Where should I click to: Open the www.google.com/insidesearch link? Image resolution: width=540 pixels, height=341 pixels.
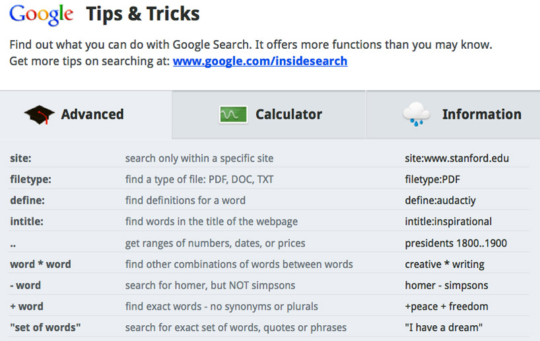[x=260, y=61]
